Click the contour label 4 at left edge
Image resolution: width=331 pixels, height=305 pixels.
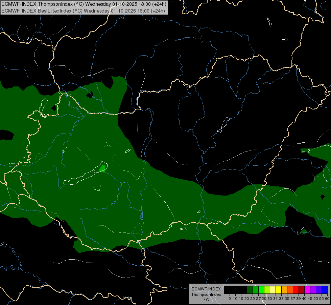pos(2,244)
